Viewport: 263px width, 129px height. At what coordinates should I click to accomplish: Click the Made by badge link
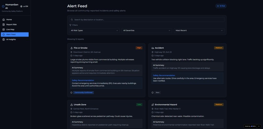(x=250, y=126)
